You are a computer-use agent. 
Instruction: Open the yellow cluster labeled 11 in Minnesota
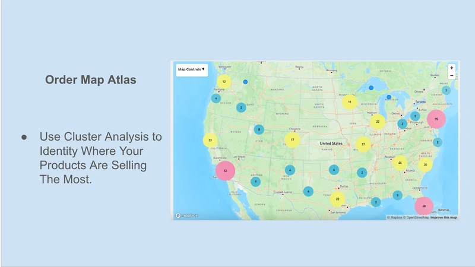pyautogui.click(x=350, y=102)
